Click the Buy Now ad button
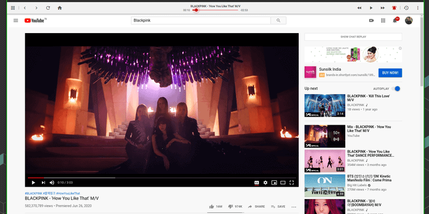 coord(390,73)
